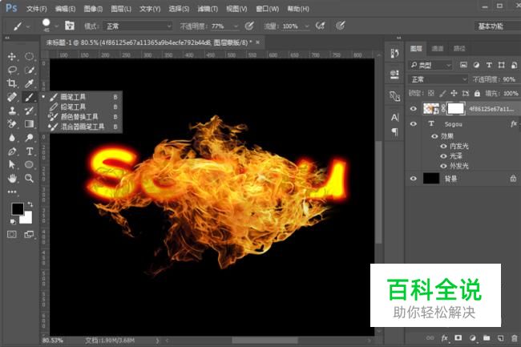The height and width of the screenshot is (347, 521).
Task: Open the Character panel icon (A)
Action: pyautogui.click(x=394, y=117)
